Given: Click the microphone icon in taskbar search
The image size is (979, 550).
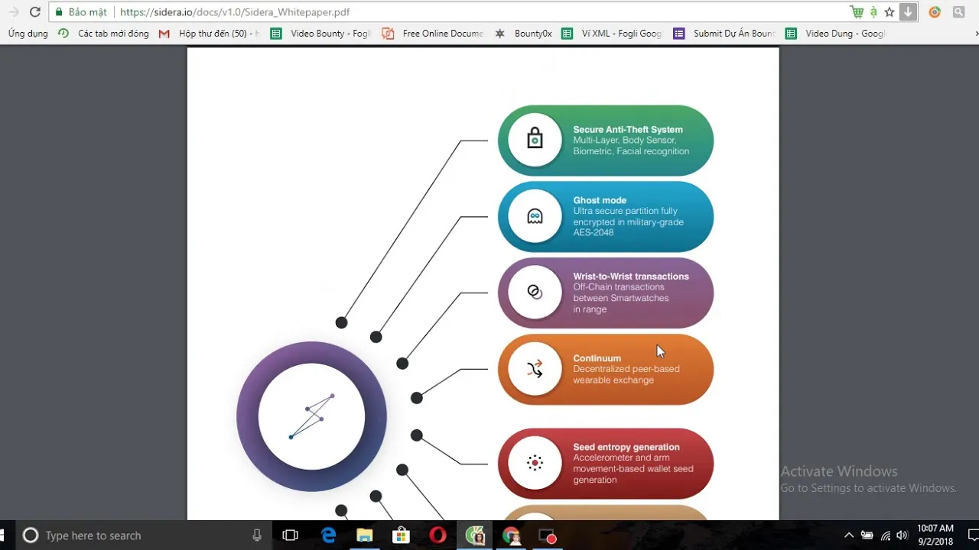Looking at the screenshot, I should [x=257, y=535].
